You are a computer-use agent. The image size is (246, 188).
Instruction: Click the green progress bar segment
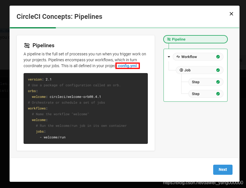click(x=33, y=28)
